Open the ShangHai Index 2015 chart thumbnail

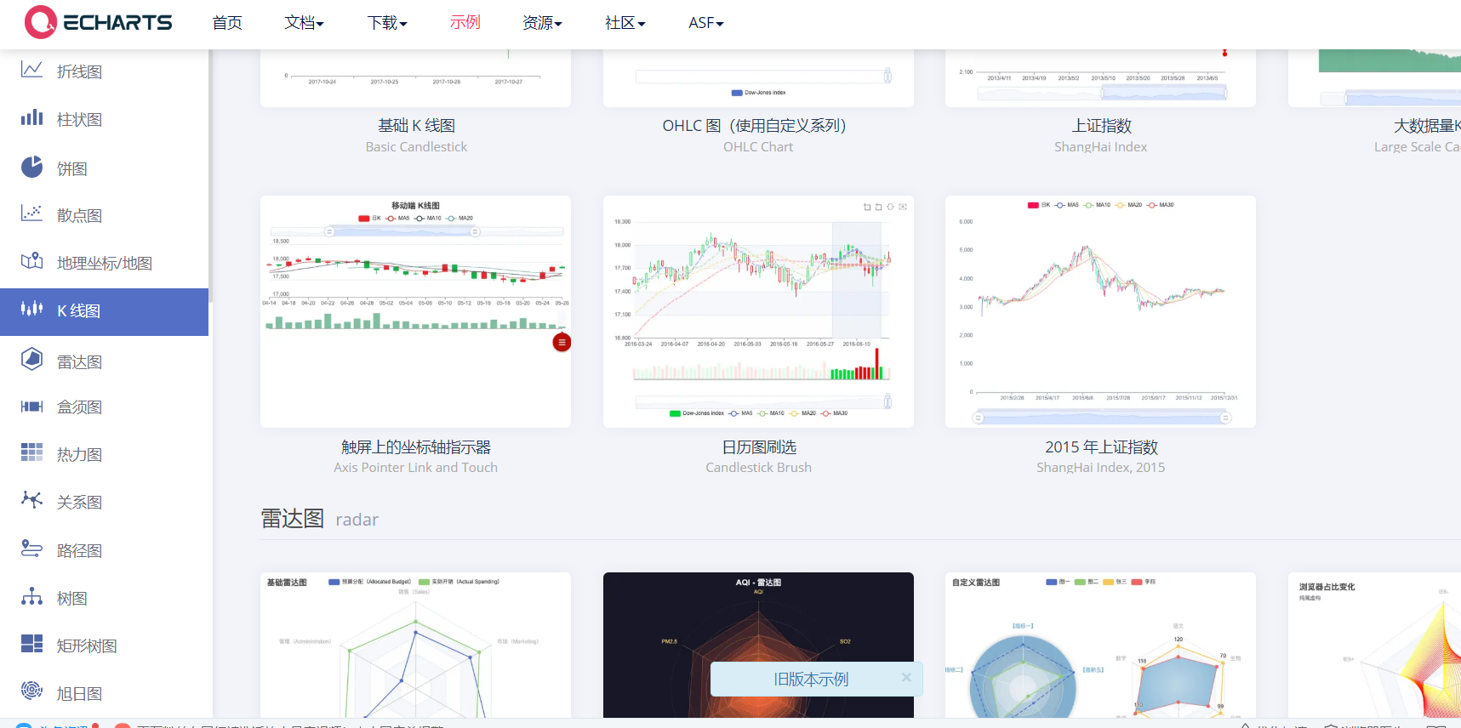point(1100,311)
